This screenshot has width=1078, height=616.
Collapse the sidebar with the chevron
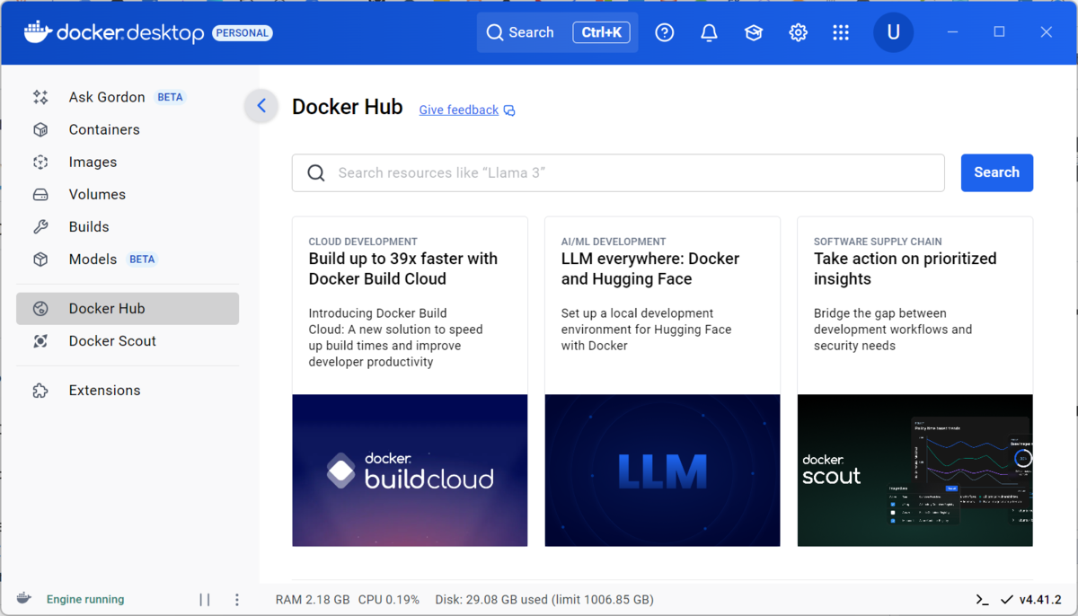pos(261,106)
